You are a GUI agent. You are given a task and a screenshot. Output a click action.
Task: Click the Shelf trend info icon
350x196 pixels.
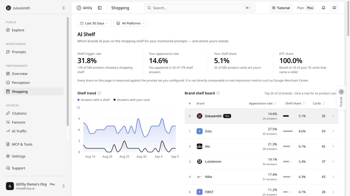pos(99,93)
